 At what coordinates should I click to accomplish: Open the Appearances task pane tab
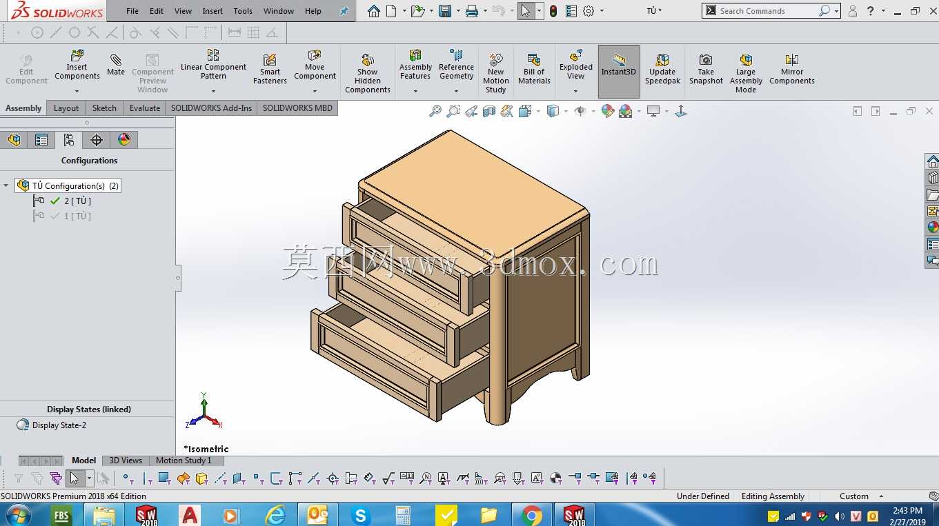coord(933,227)
